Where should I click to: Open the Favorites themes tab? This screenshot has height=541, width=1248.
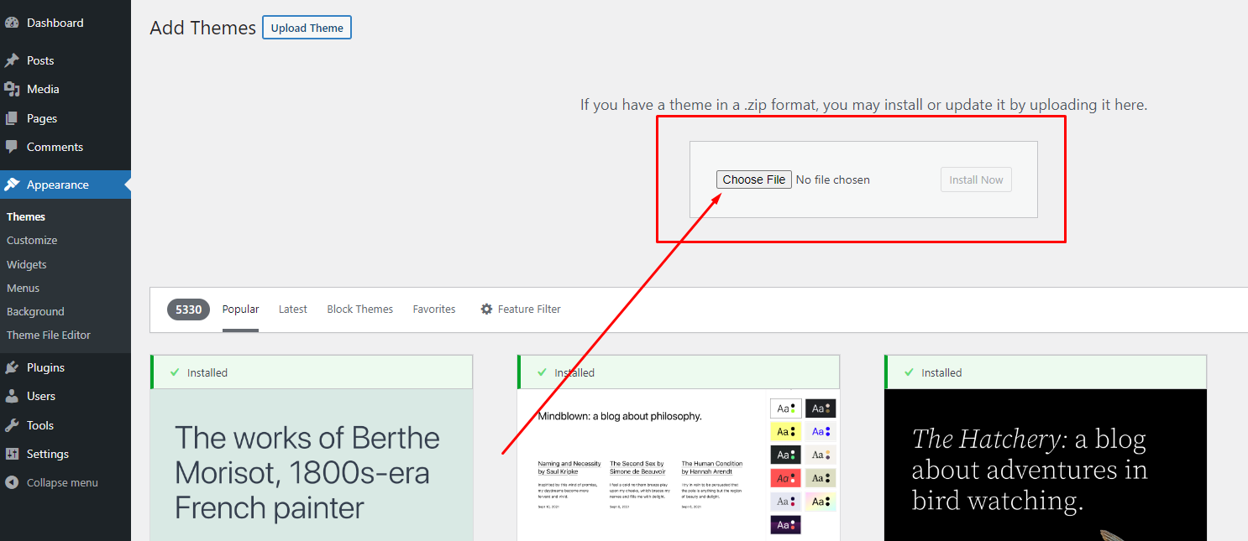[x=434, y=310]
